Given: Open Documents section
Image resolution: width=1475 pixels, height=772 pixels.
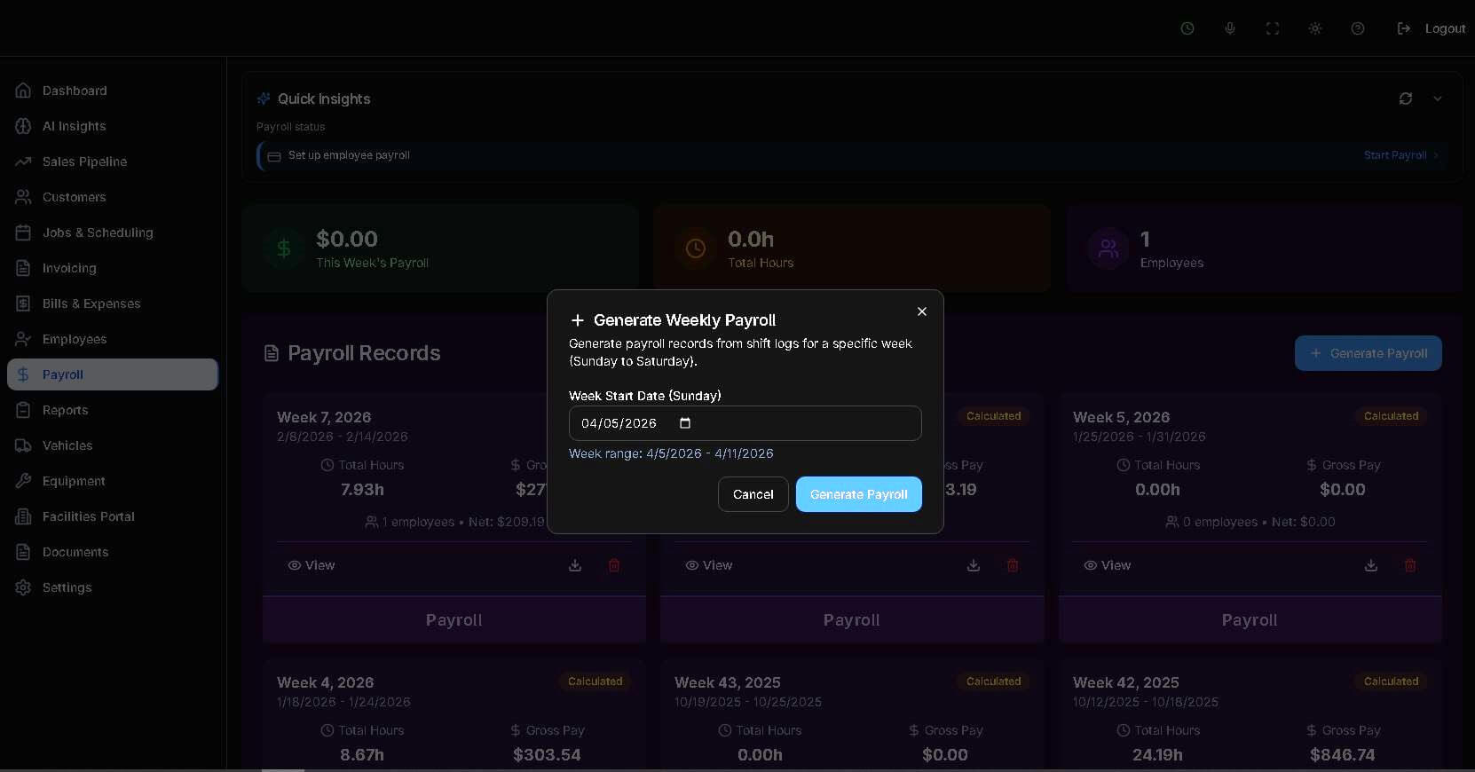Looking at the screenshot, I should tap(113, 552).
